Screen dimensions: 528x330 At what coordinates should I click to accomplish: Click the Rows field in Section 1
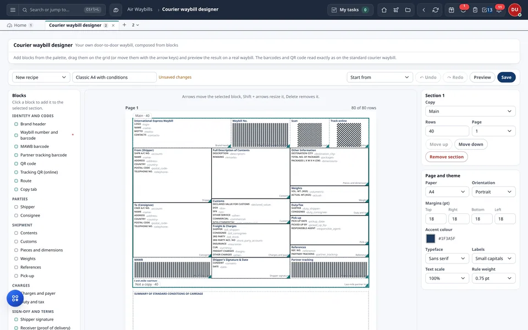coord(447,131)
